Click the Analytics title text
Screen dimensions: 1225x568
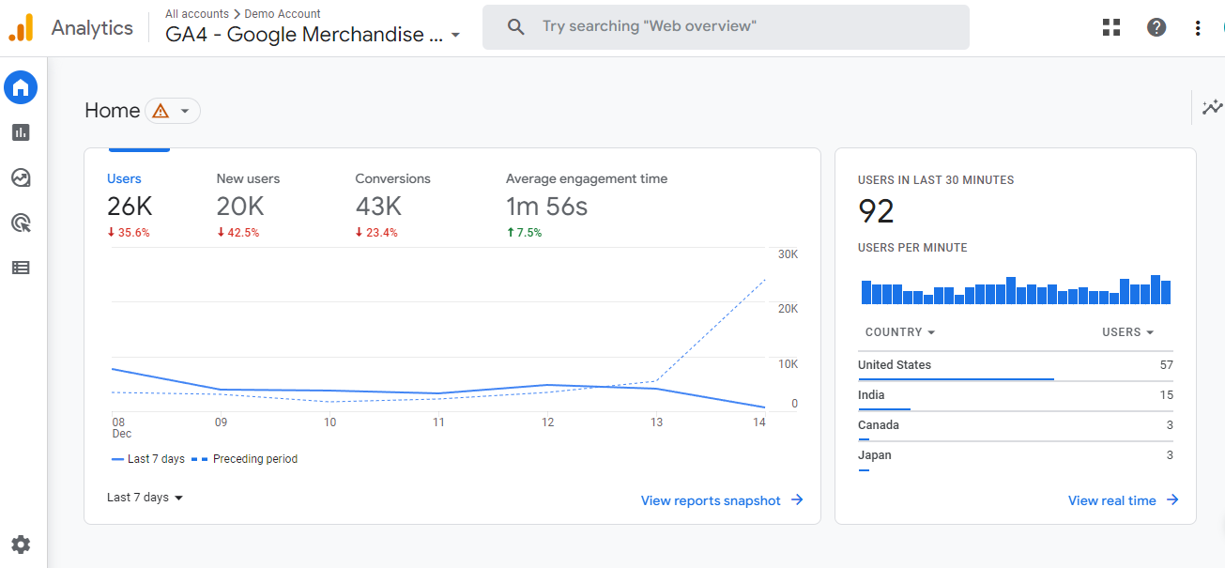[92, 27]
